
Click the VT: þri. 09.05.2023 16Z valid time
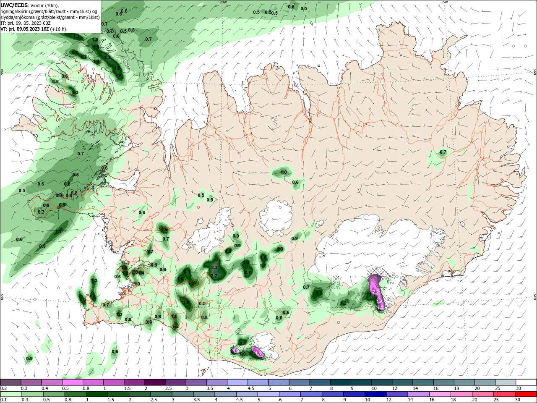click(x=24, y=29)
